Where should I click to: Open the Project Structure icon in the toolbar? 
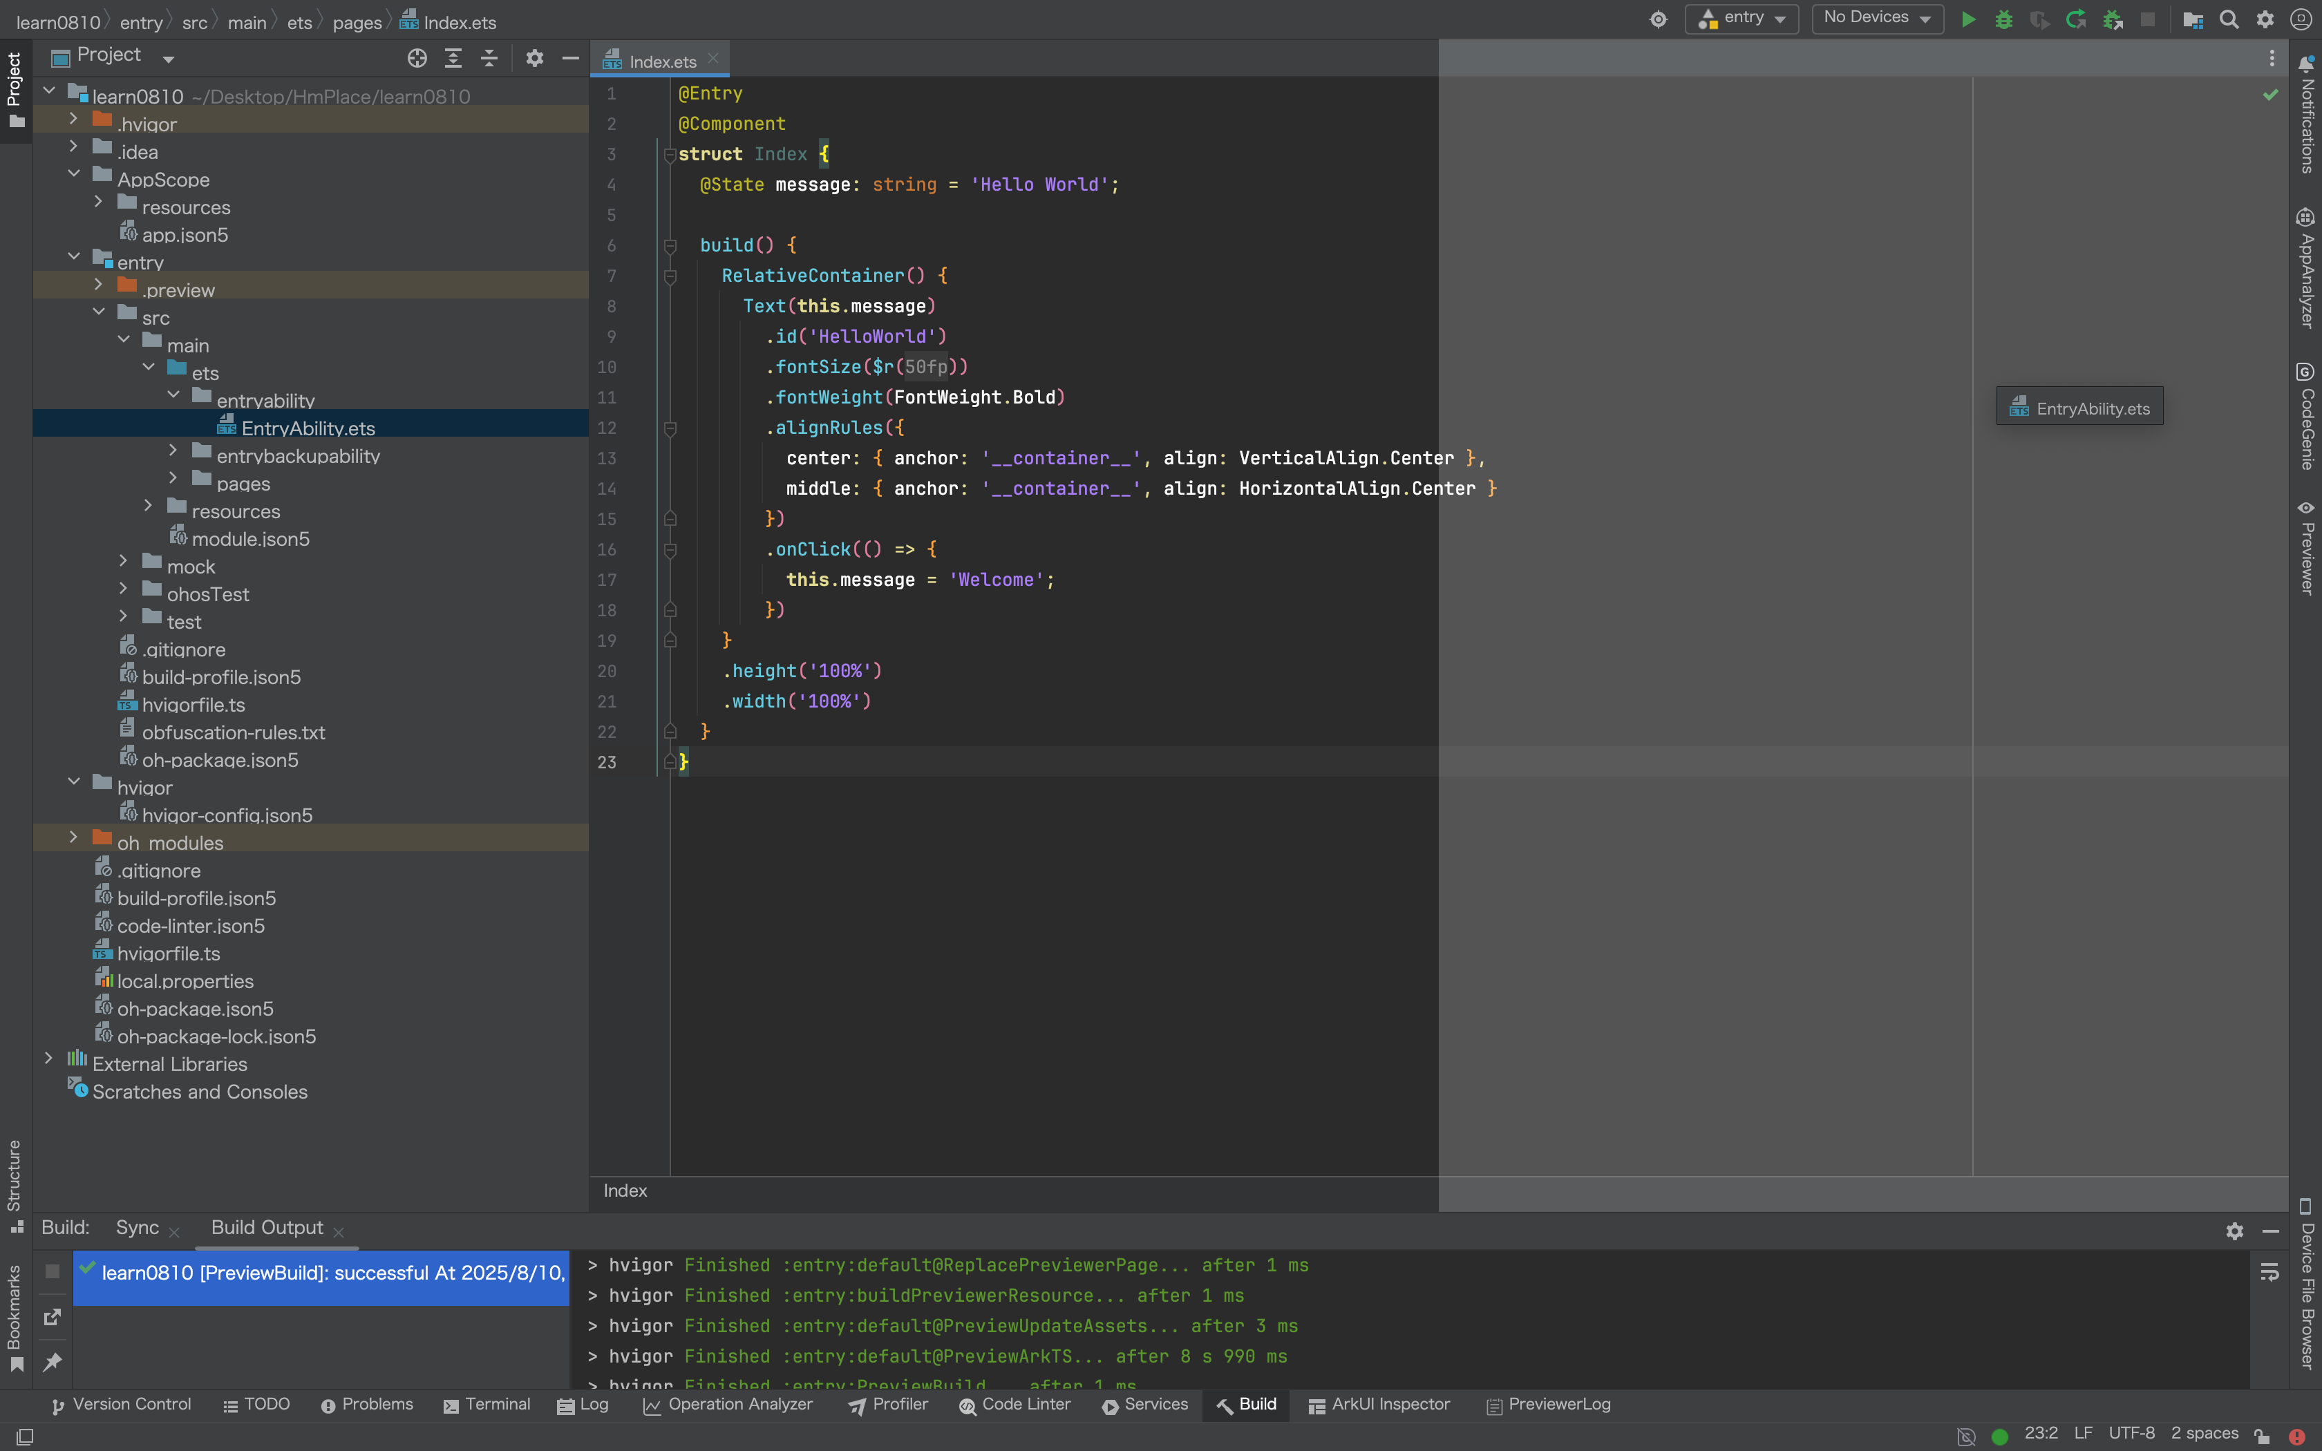pos(2193,19)
